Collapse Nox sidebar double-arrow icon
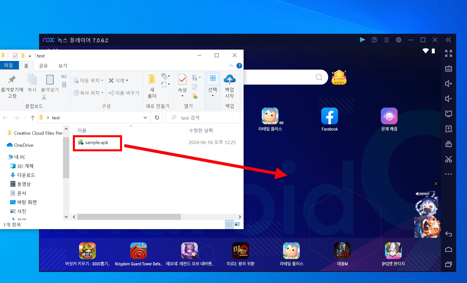467x283 pixels. (x=448, y=40)
